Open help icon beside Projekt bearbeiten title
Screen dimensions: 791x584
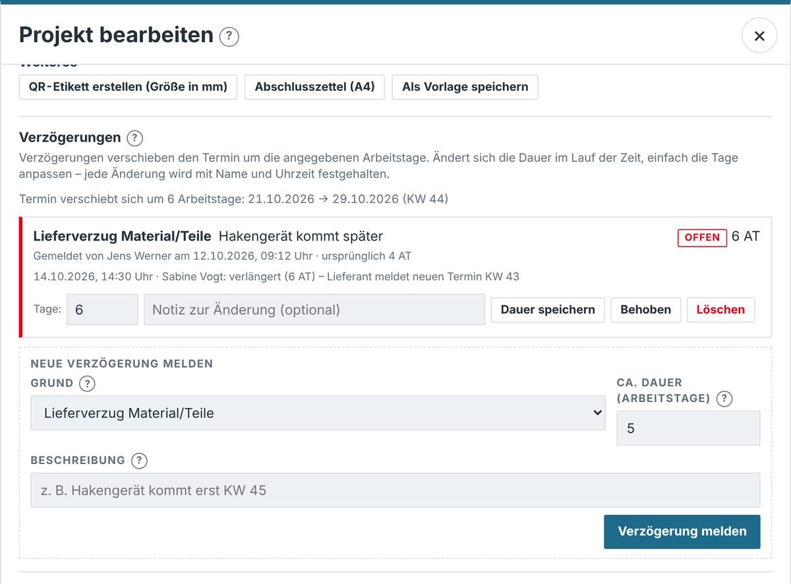(x=229, y=36)
